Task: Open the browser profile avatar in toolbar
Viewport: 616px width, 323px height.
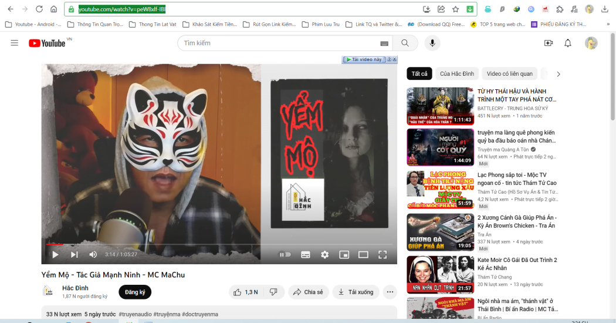Action: click(x=589, y=9)
